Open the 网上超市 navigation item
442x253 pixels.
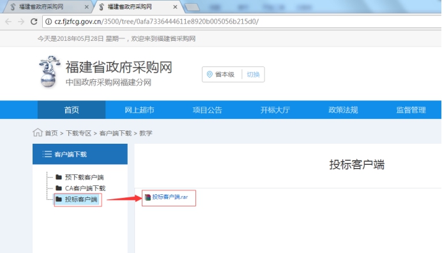click(139, 110)
